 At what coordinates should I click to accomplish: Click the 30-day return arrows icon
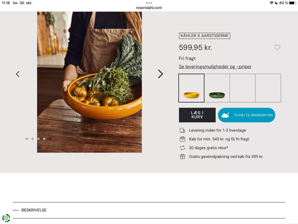(182, 148)
